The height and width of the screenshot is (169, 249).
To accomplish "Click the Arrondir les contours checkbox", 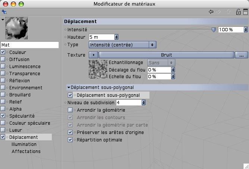I will tap(70, 118).
